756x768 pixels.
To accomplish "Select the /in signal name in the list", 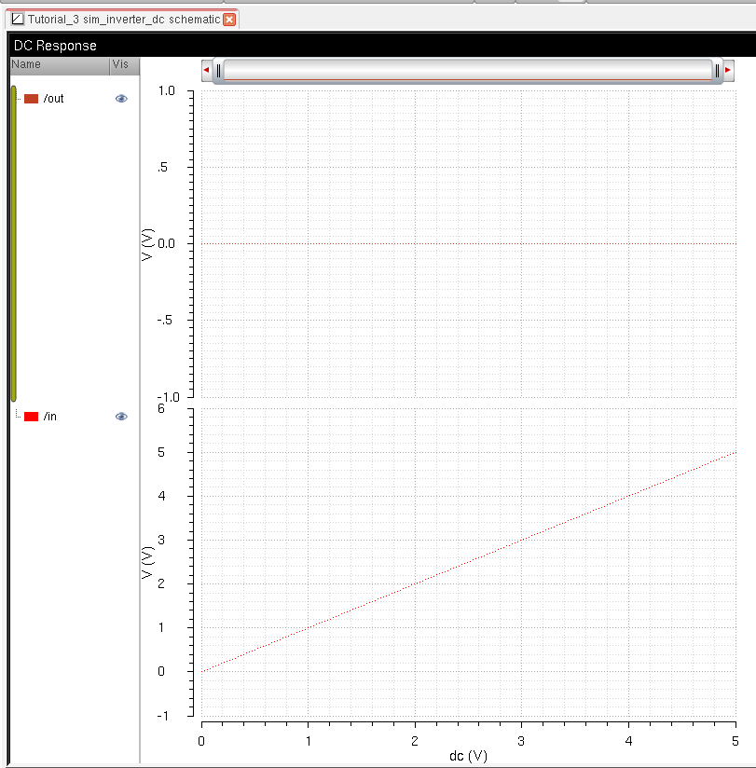I will 50,416.
